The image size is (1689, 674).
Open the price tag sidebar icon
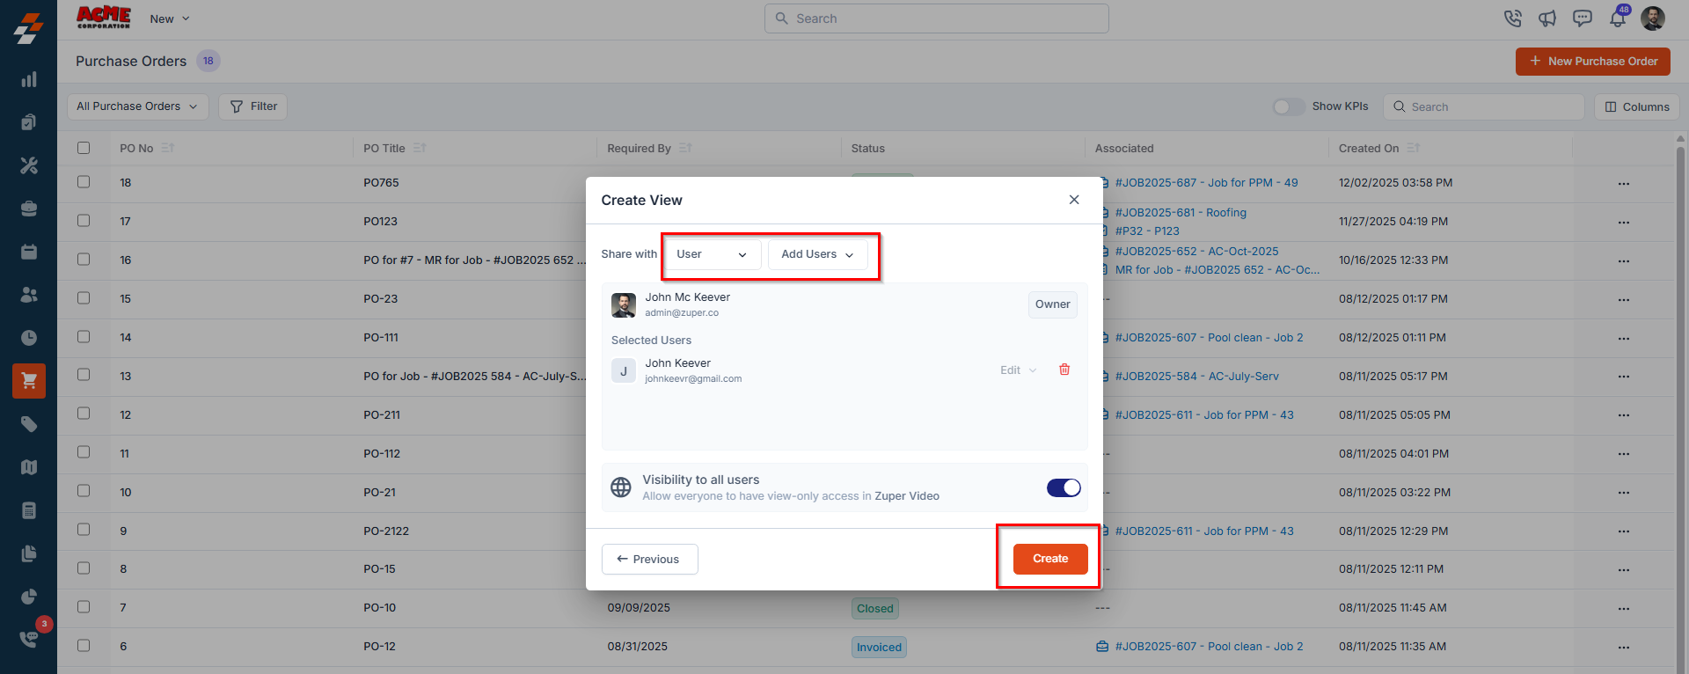click(x=29, y=424)
